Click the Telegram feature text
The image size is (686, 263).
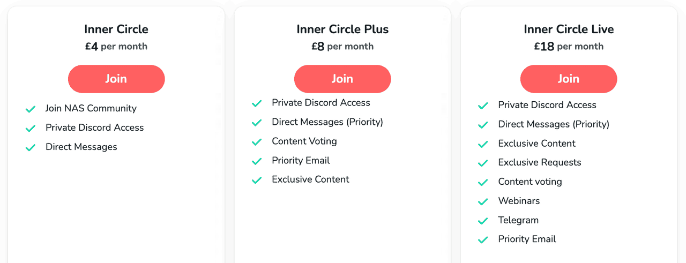pos(518,220)
